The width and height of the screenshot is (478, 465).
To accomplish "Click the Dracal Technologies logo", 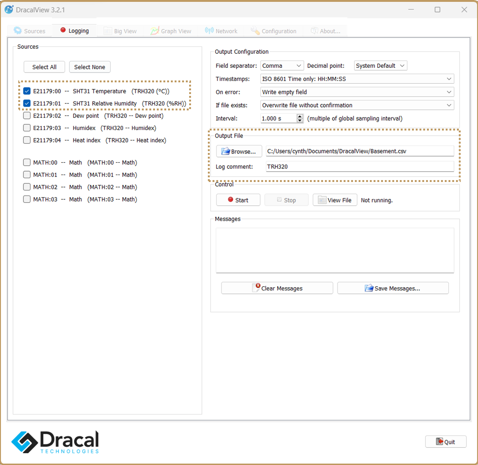I will [55, 442].
